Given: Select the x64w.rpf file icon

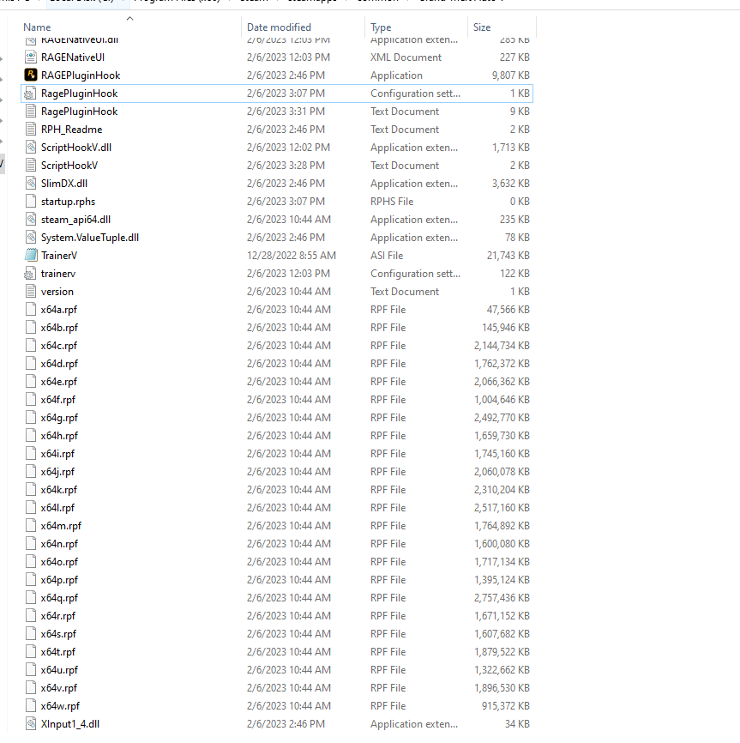Looking at the screenshot, I should [31, 705].
